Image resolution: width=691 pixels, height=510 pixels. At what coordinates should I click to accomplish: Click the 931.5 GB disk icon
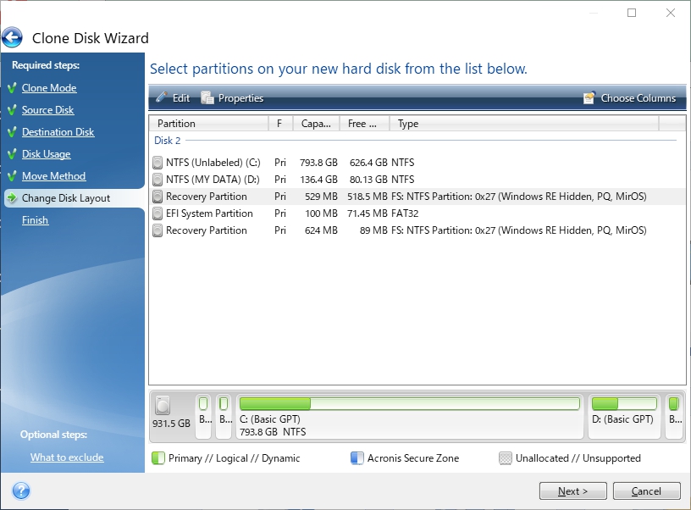click(x=163, y=406)
